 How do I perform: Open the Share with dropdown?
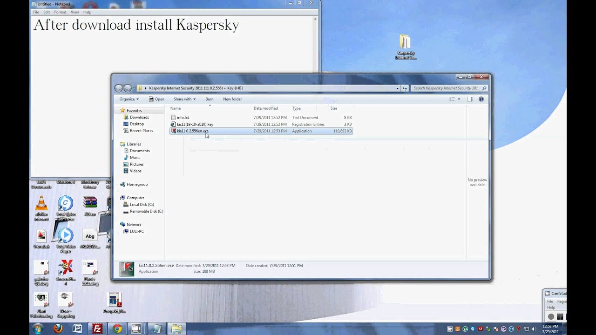(x=184, y=99)
